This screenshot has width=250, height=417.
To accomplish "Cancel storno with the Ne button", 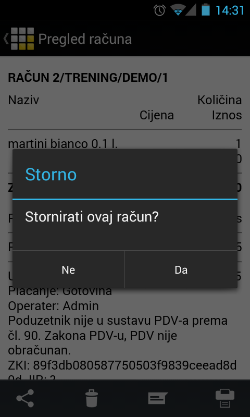I will click(68, 269).
